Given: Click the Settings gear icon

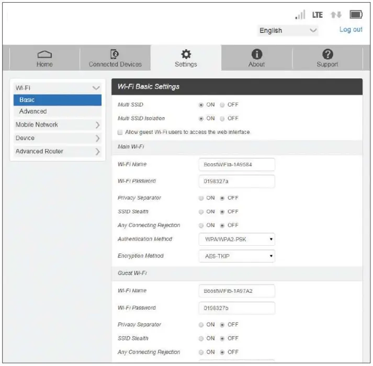Looking at the screenshot, I should pyautogui.click(x=186, y=54).
